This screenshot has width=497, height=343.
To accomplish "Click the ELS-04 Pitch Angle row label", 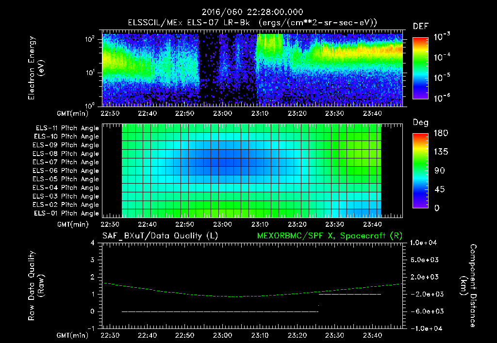I will (66, 187).
